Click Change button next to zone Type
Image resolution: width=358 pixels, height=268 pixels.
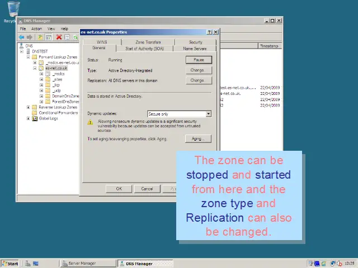tap(199, 70)
